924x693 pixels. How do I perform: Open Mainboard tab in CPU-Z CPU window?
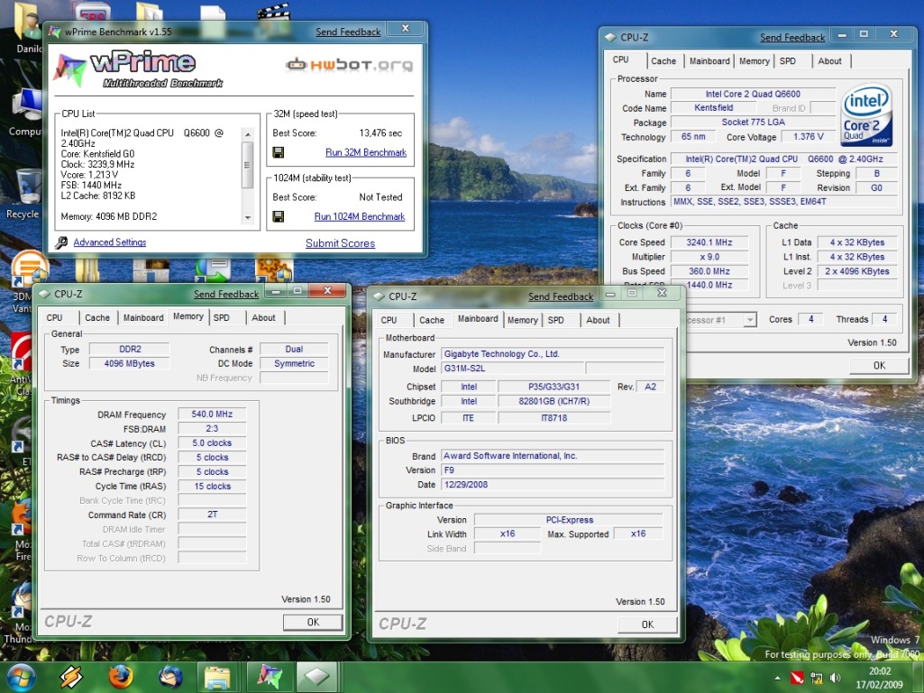(709, 61)
